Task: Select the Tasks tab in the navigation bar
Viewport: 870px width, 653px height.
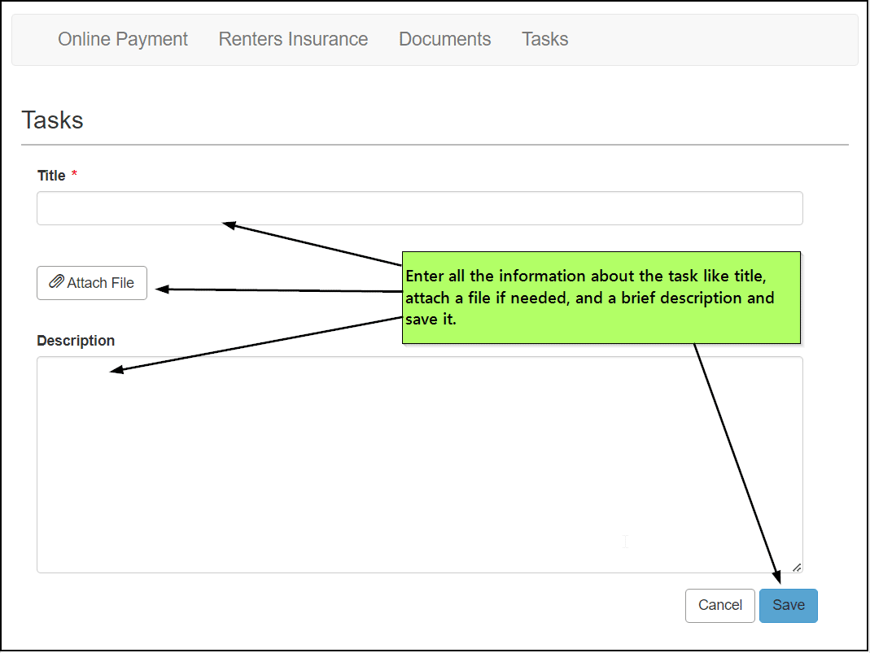Action: (x=544, y=39)
